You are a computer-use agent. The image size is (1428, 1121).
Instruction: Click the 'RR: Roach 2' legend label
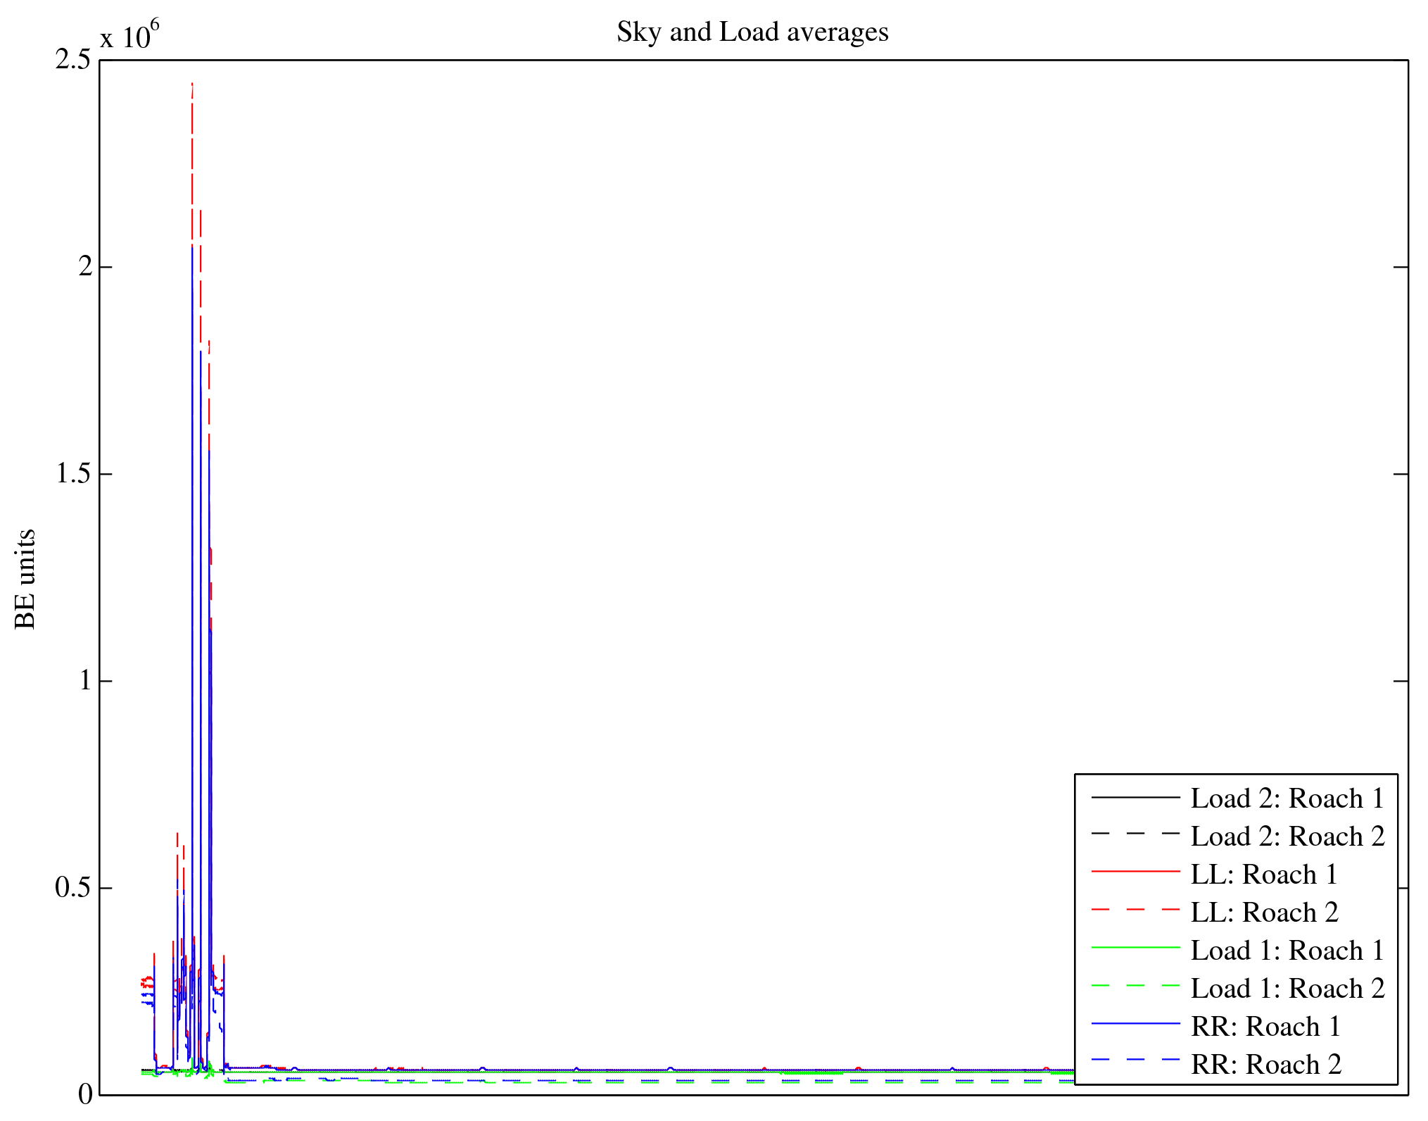coord(1265,1065)
